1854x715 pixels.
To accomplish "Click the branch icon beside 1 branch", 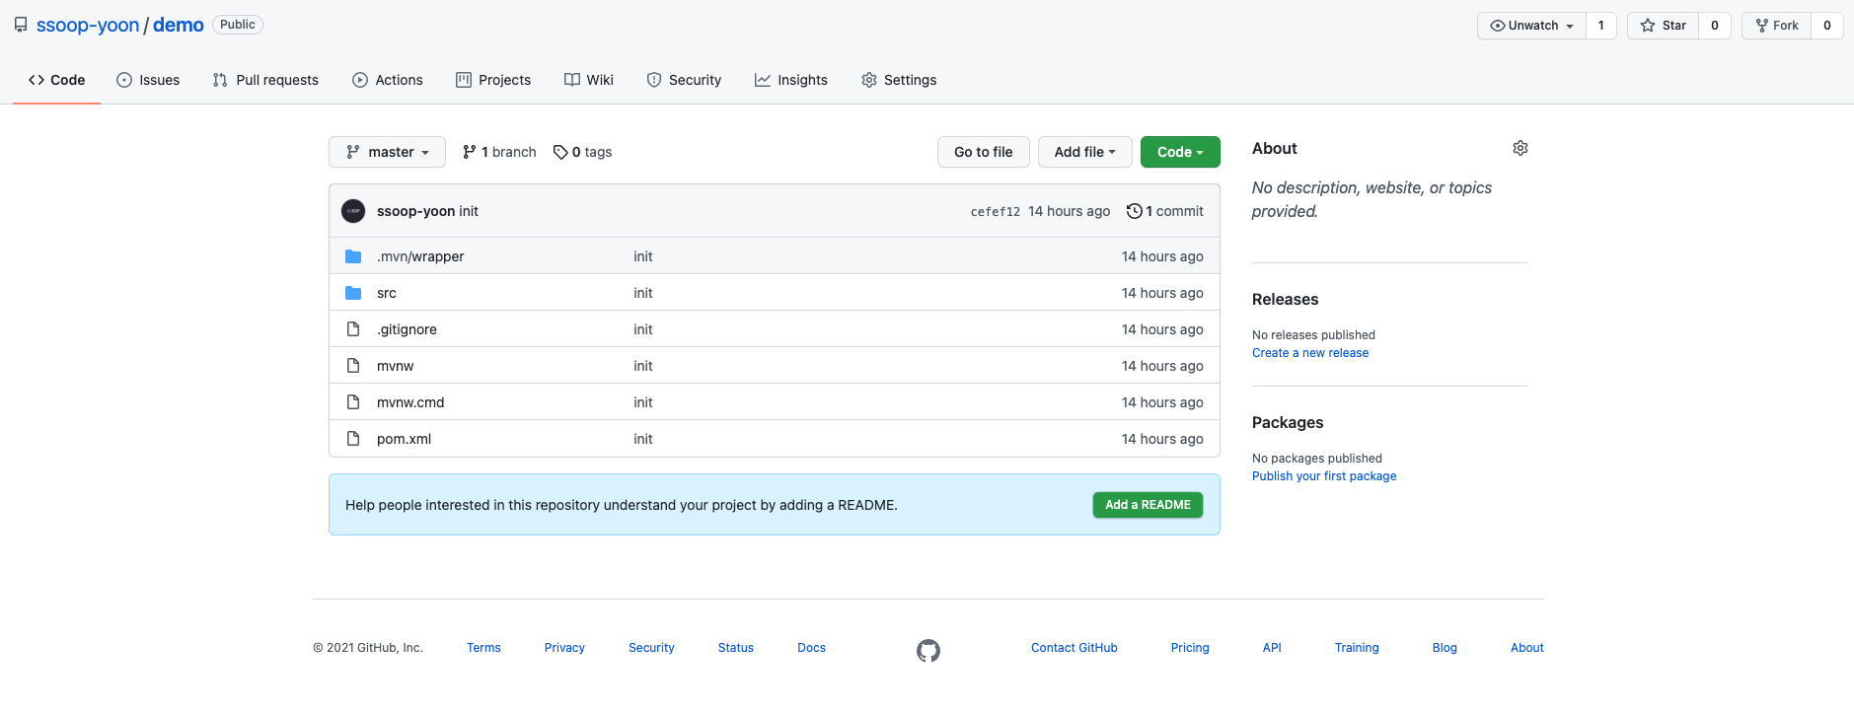I will click(470, 152).
